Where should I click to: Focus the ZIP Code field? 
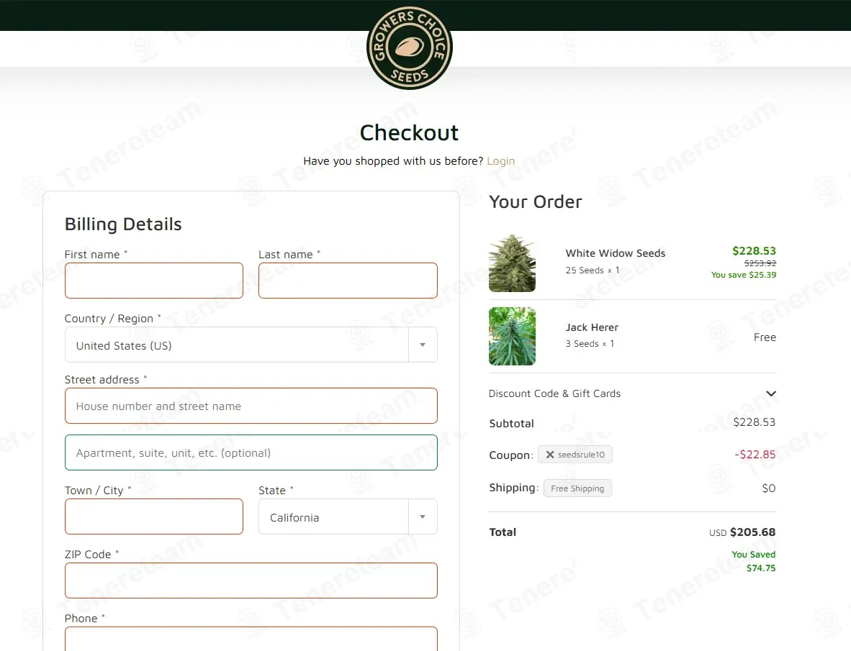(x=251, y=581)
